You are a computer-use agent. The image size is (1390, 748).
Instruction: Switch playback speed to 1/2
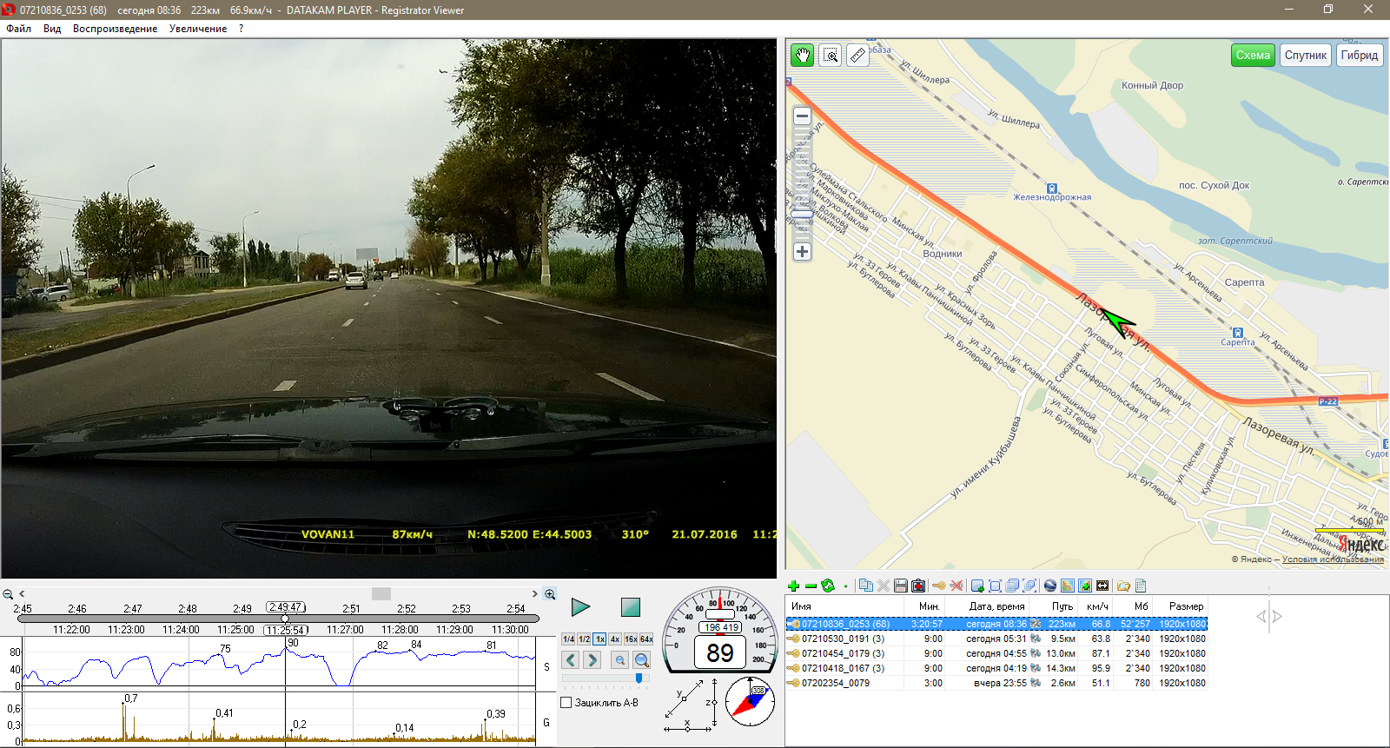point(584,639)
